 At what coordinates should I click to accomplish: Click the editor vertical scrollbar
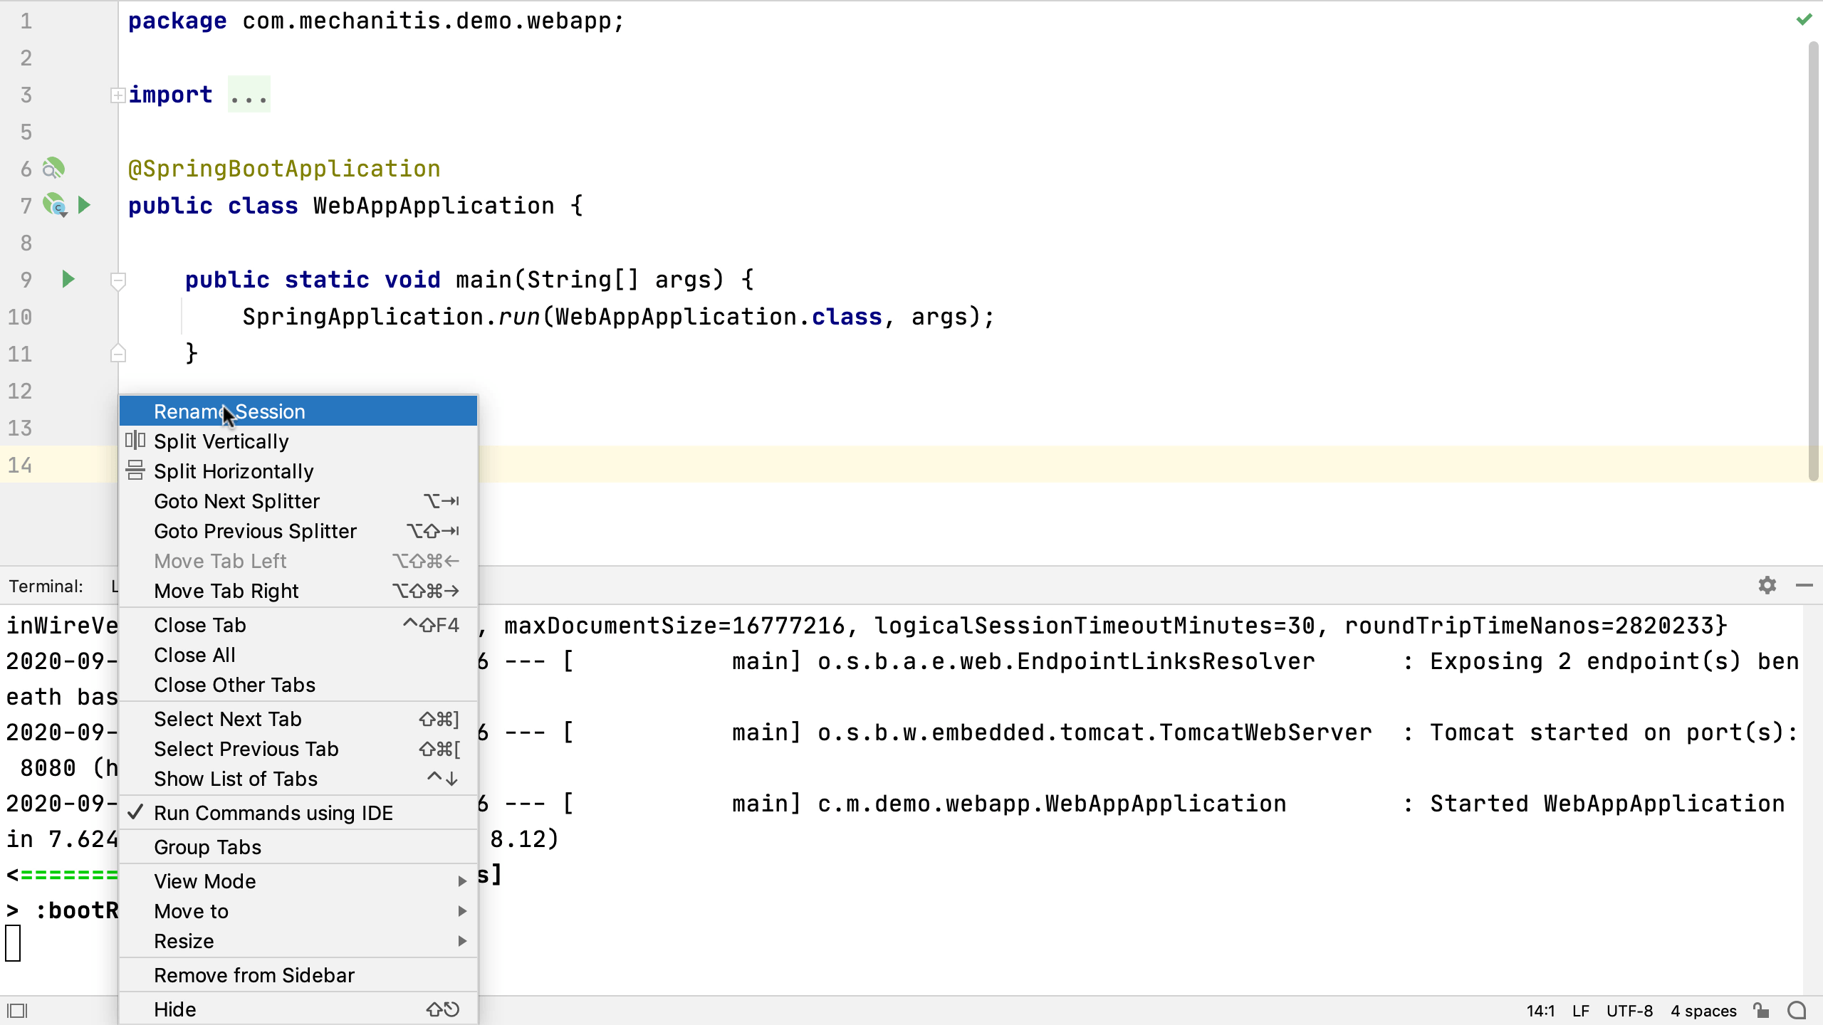(x=1813, y=256)
